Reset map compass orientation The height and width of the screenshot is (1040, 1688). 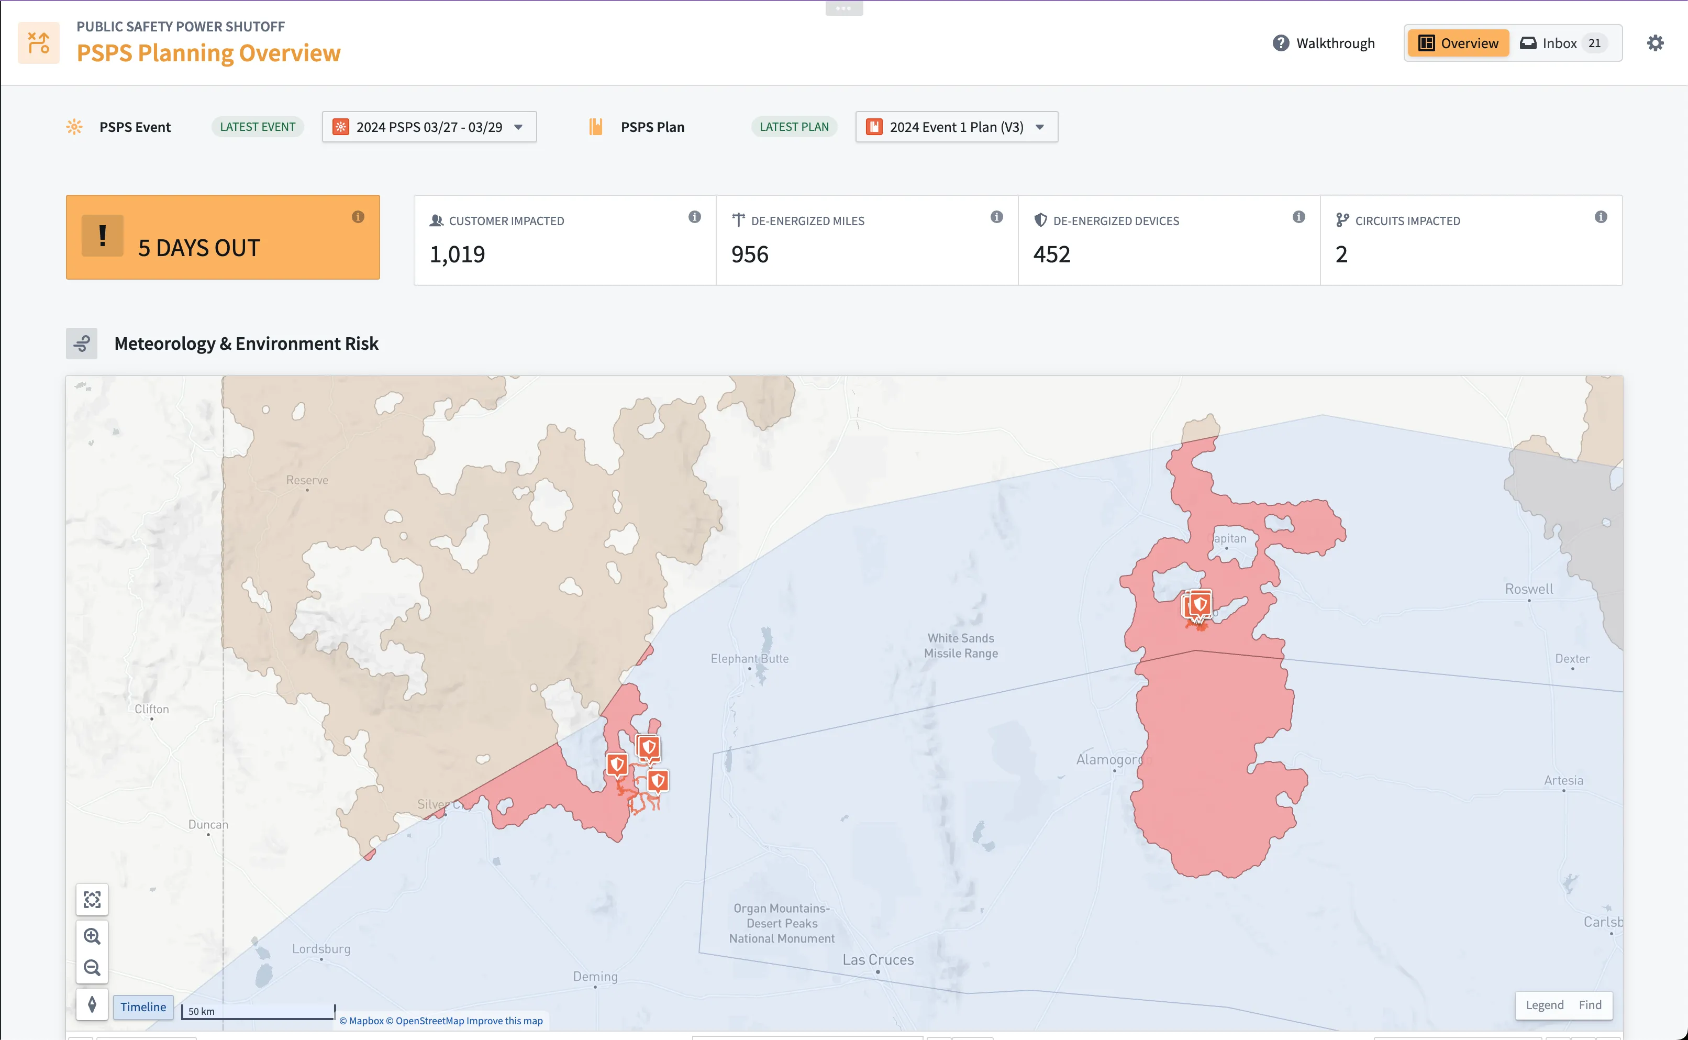92,1005
